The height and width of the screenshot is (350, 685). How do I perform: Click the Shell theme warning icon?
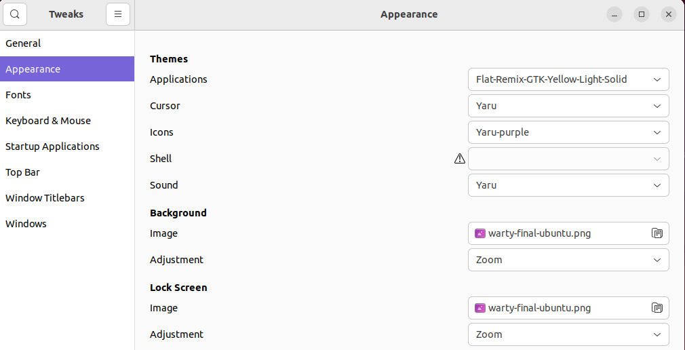click(460, 159)
